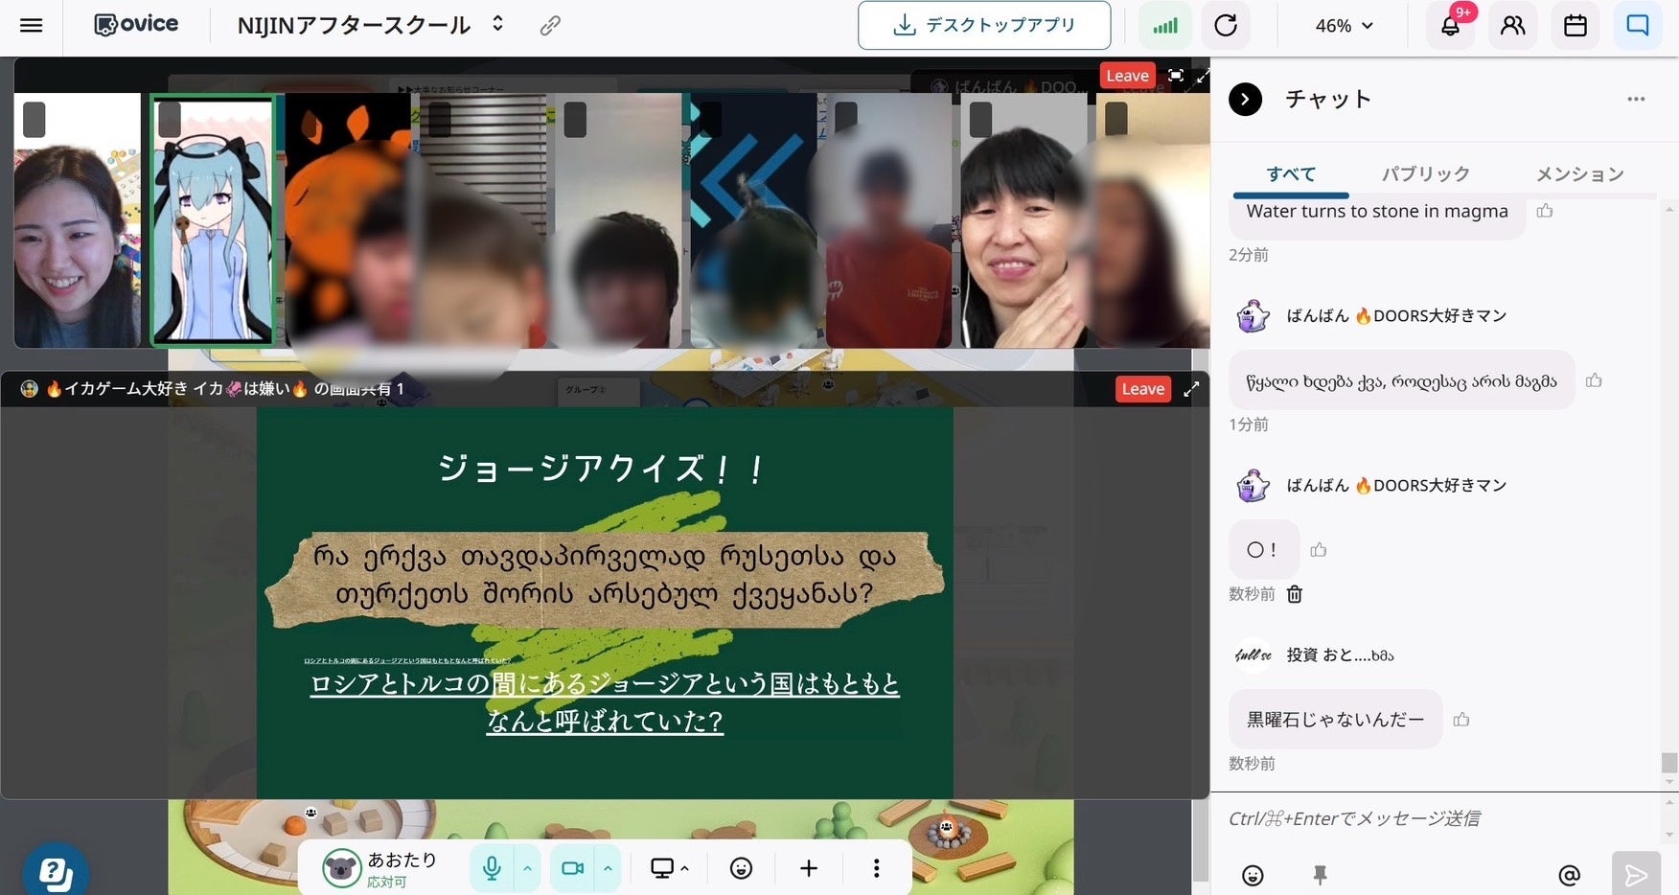
Task: Toggle the chat panel icon
Action: tap(1638, 26)
